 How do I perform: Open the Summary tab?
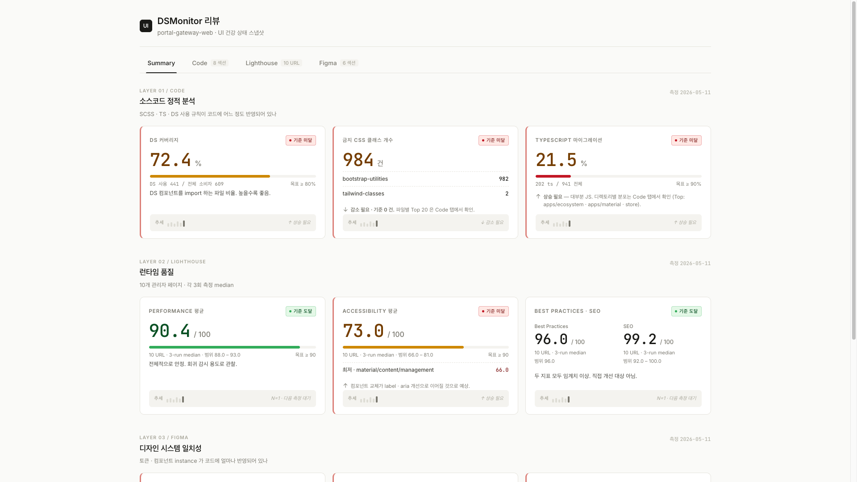[x=161, y=63]
